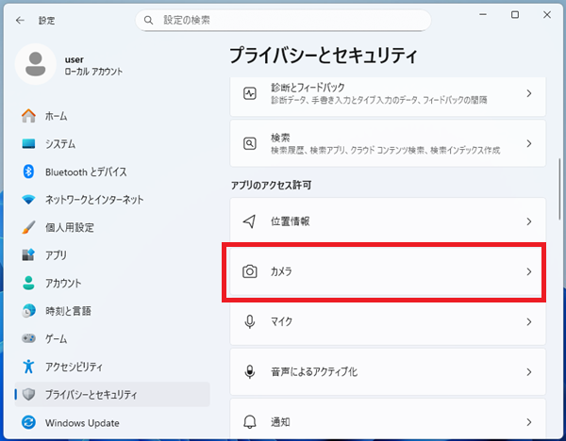Click the user ローカル アカウント name
Image resolution: width=566 pixels, height=441 pixels.
click(x=93, y=72)
